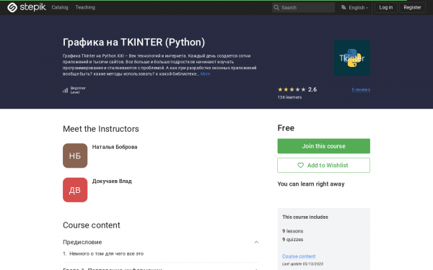433x270 pixels.
Task: Collapse the Предисловие section chevron
Action: pos(256,242)
